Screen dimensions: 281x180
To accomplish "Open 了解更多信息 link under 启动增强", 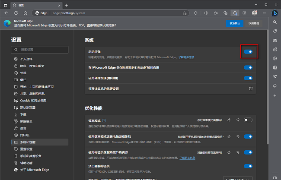I will (186, 57).
